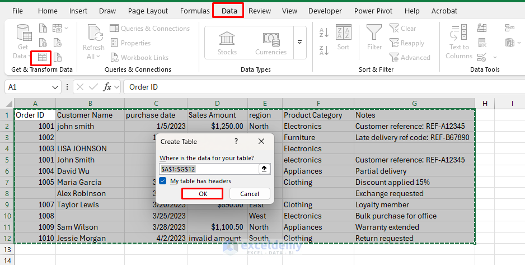
Task: Switch to the Home tab
Action: 48,11
